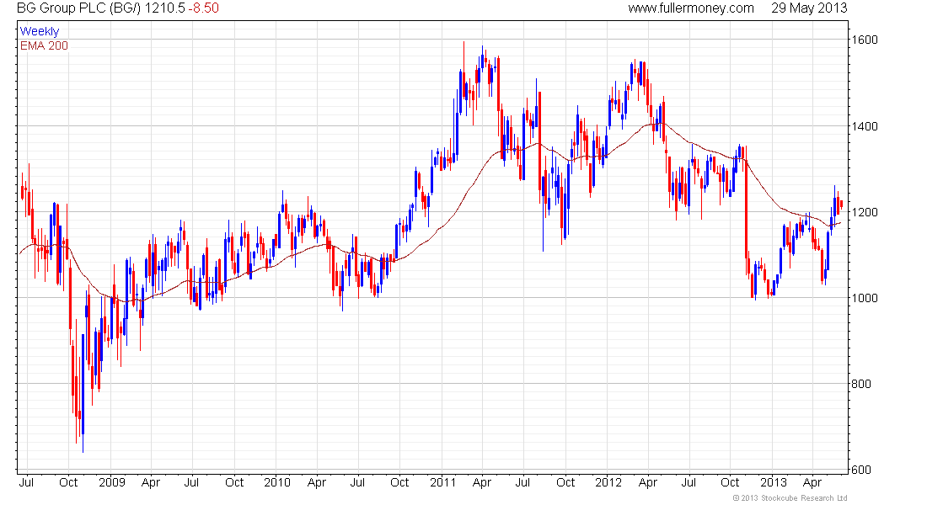Open the www.fullermoney.com link
Screen dimensions: 927x505
[x=691, y=8]
